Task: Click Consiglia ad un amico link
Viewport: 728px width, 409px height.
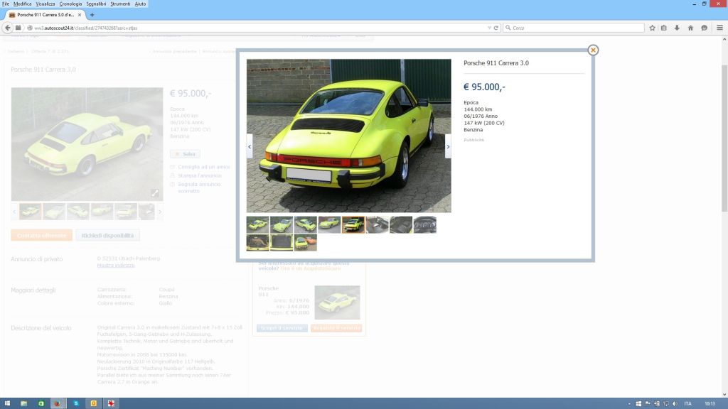Action: point(204,167)
